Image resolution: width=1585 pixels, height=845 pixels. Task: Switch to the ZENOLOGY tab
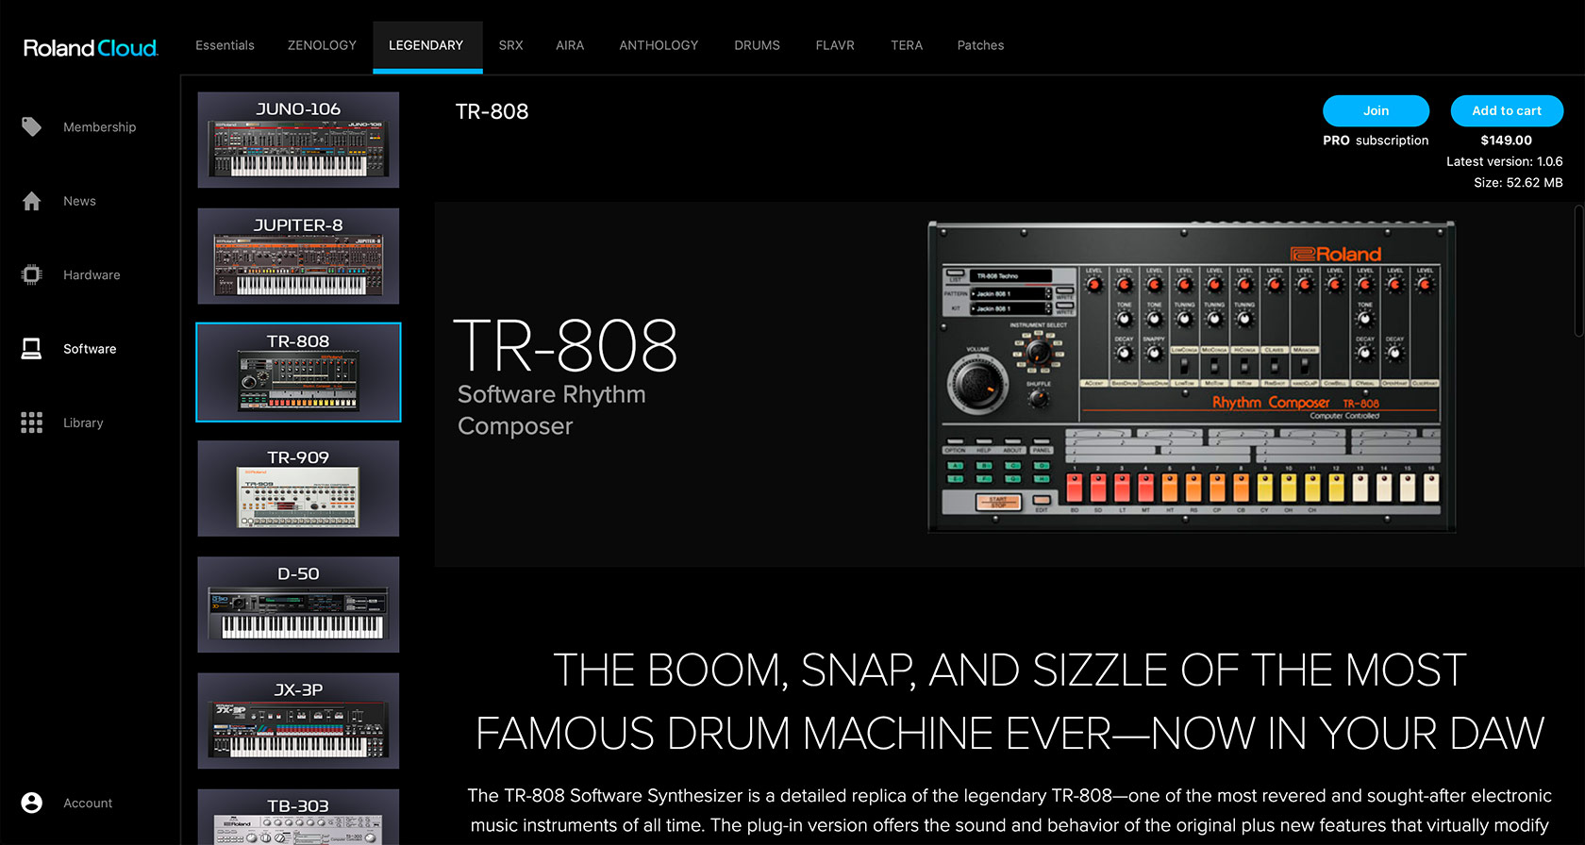pyautogui.click(x=322, y=45)
